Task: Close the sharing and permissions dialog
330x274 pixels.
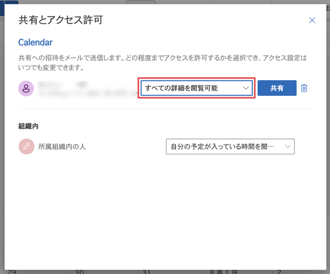Action: pyautogui.click(x=312, y=20)
